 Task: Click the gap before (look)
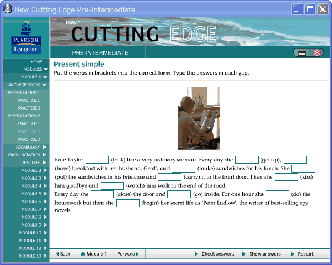[x=97, y=160]
